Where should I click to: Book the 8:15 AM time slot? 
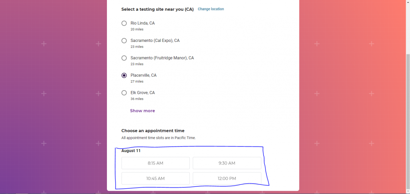point(155,163)
